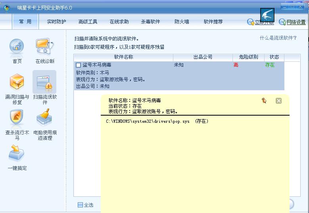Click the 当前状态:存在 line in popup
Viewport: 309px width, 213px height.
pos(125,106)
